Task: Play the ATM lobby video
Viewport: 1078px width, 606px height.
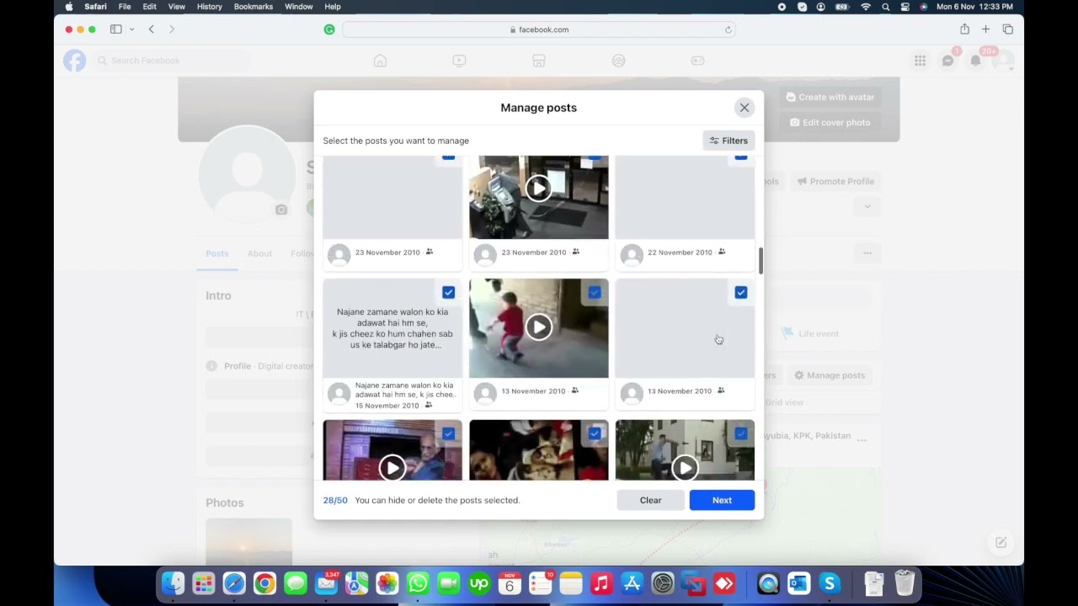Action: [539, 188]
